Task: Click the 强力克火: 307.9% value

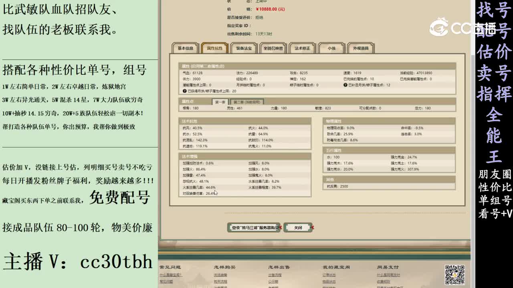Action: click(405, 169)
